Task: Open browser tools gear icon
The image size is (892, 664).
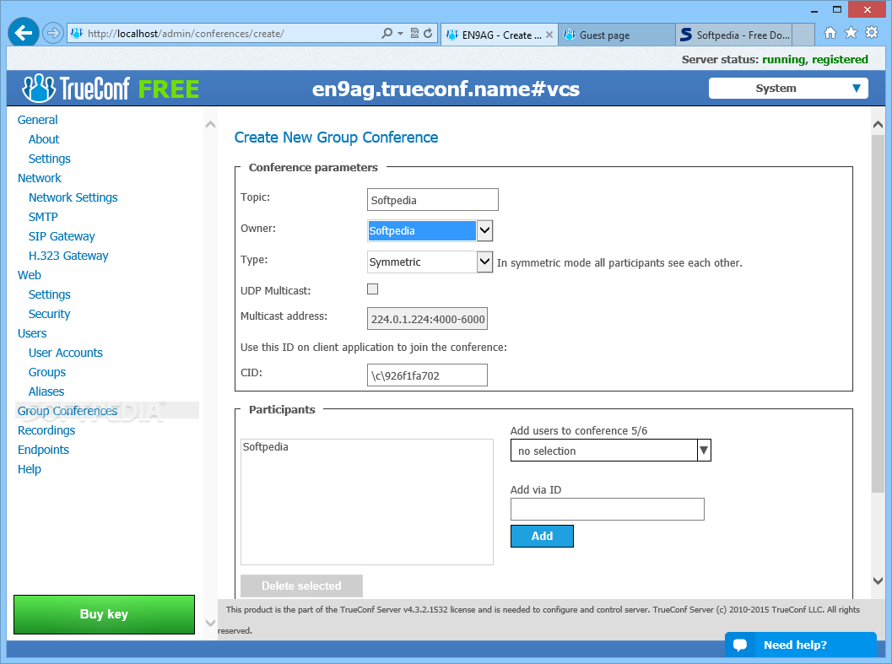Action: click(x=872, y=32)
